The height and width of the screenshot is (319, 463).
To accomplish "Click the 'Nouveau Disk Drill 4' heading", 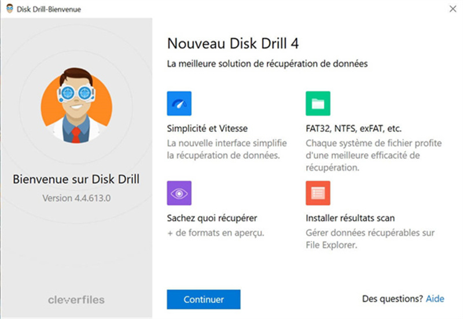I will [x=233, y=44].
